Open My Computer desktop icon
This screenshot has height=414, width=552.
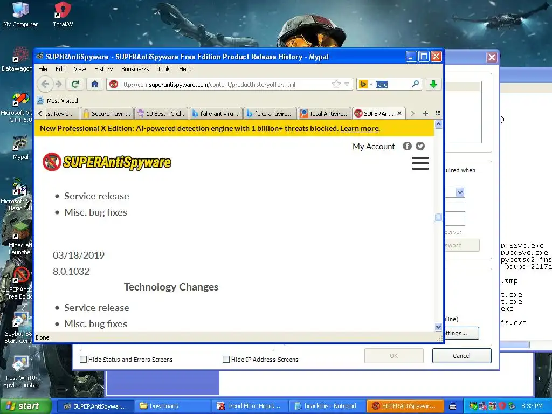20,14
